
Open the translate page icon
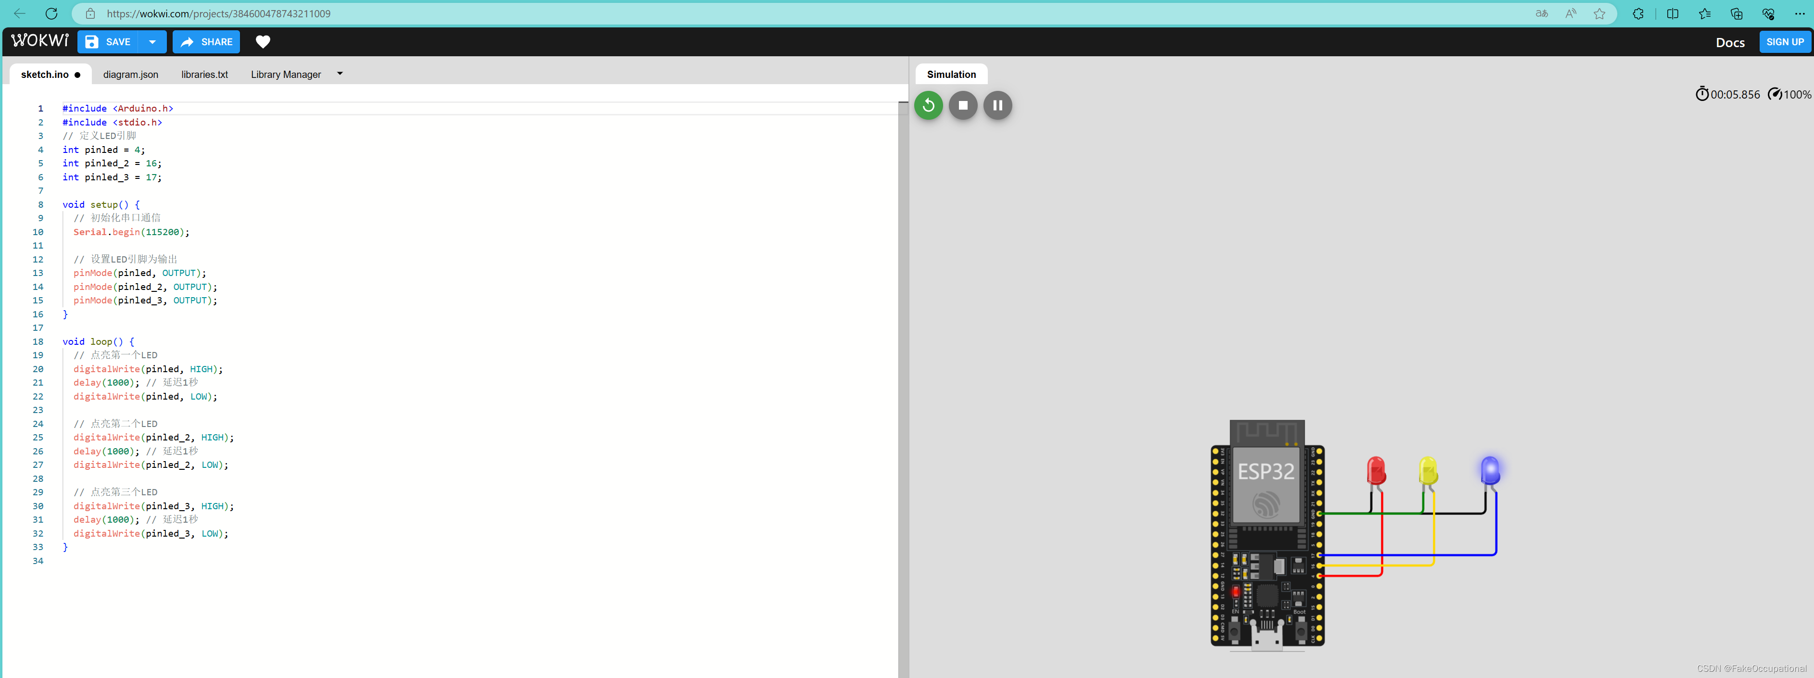click(1541, 13)
